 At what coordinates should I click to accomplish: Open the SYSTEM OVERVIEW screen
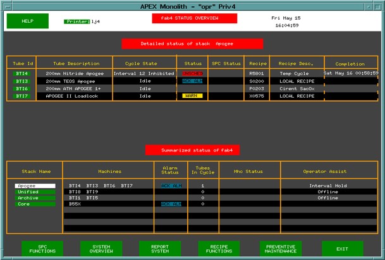pos(101,248)
